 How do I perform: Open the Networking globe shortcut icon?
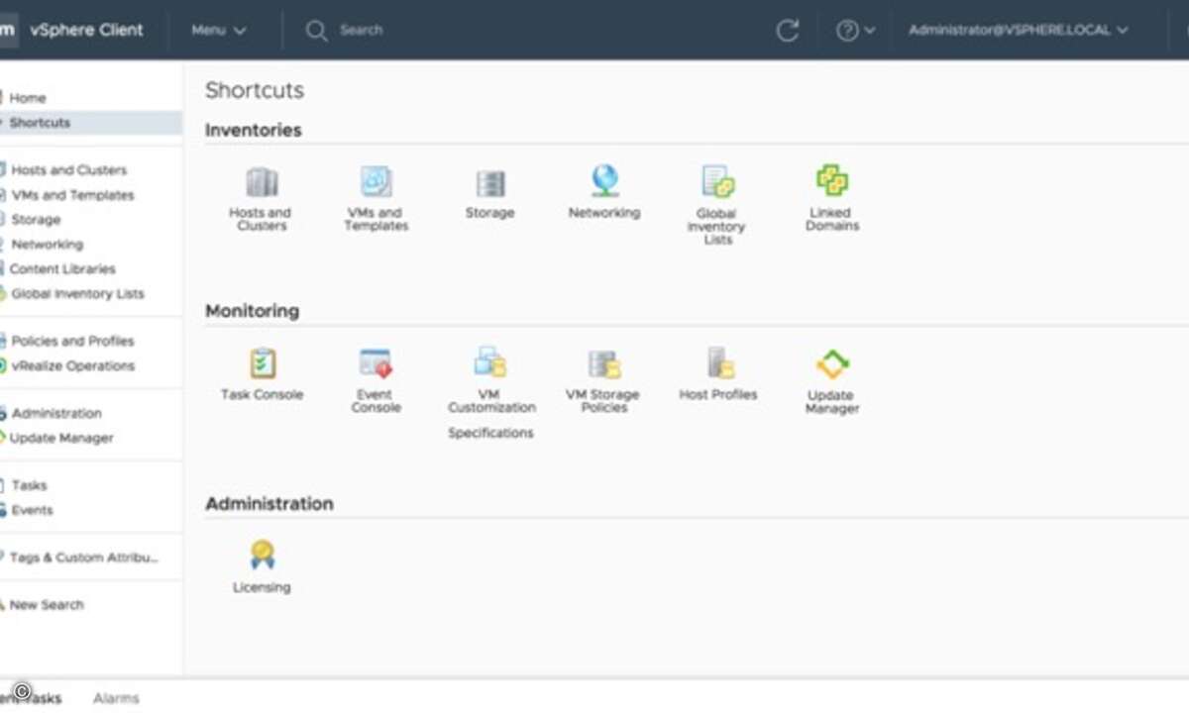pyautogui.click(x=604, y=181)
